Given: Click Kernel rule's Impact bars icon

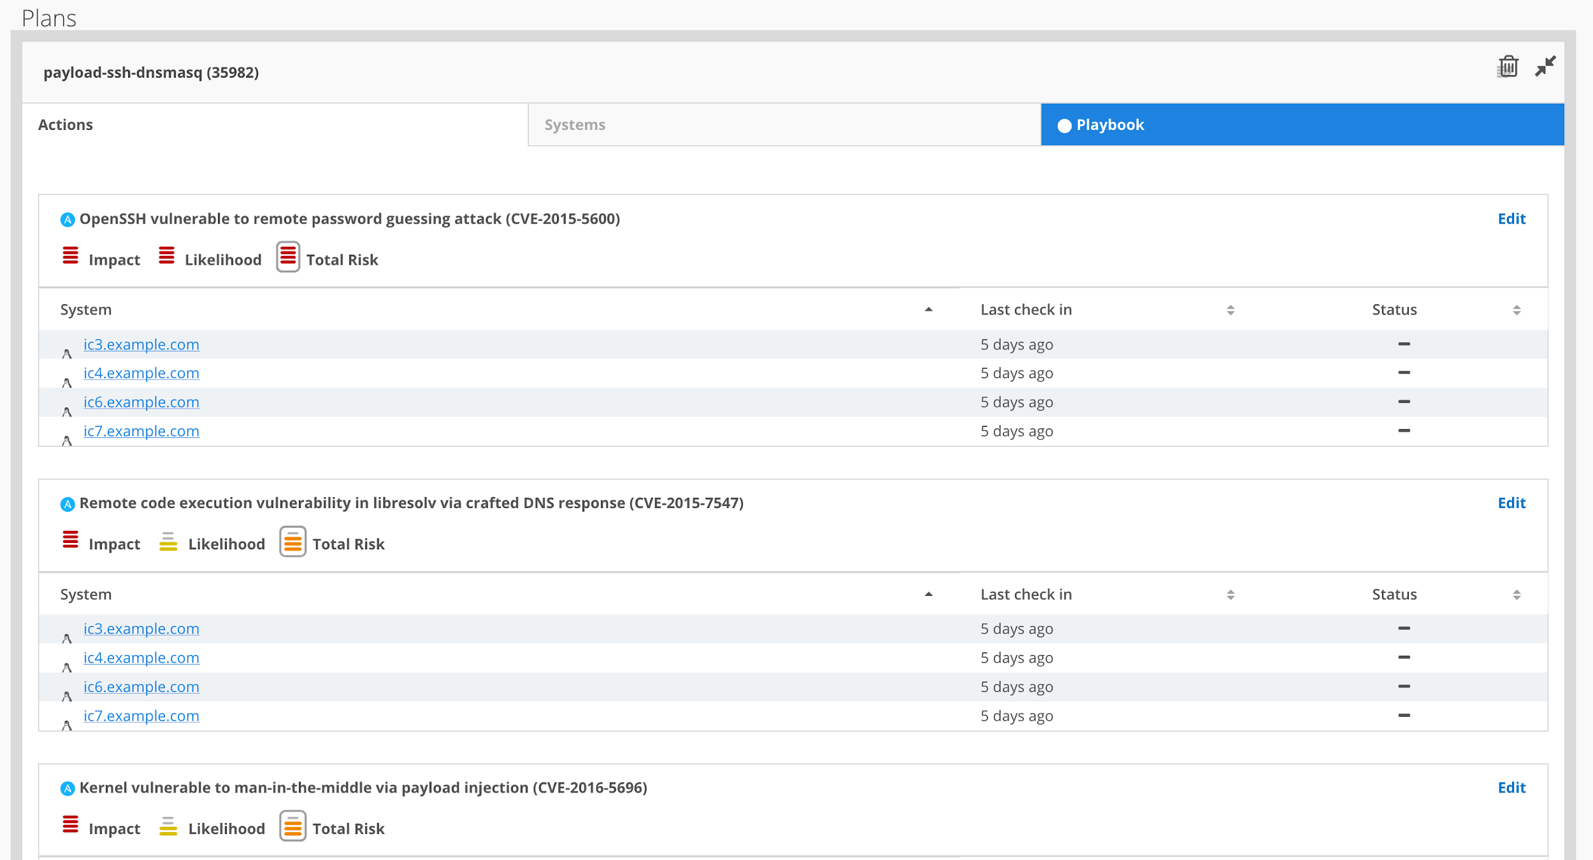Looking at the screenshot, I should [x=71, y=824].
